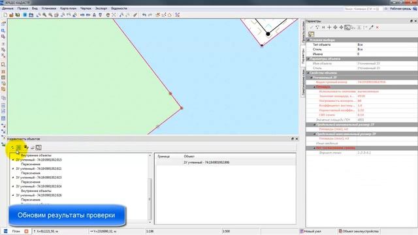418x235 pixels.
Task: Collapse ЗУ учтенный 74:19:0901002:021 tree node
Action: (13, 168)
